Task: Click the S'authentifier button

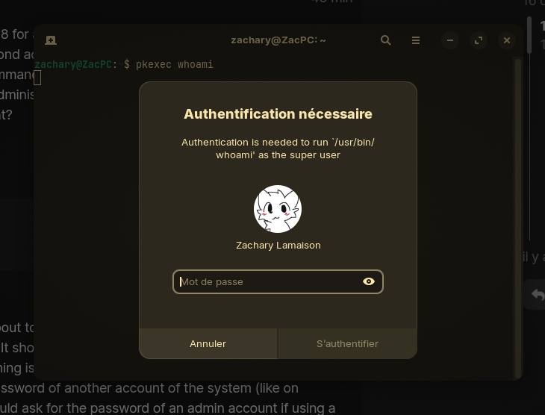Action: pyautogui.click(x=347, y=343)
